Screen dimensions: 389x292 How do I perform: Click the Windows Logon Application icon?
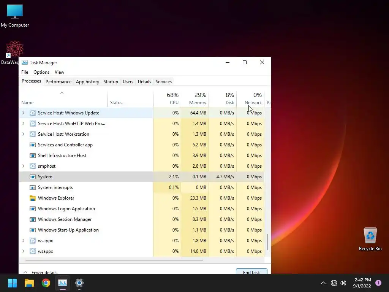click(x=33, y=209)
